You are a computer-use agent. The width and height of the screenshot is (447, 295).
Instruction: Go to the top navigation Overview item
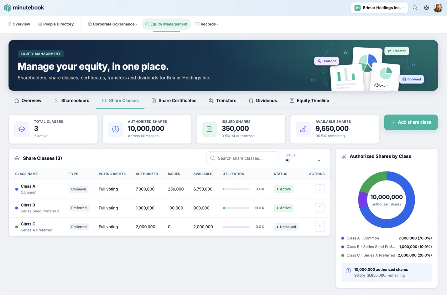[x=19, y=24]
